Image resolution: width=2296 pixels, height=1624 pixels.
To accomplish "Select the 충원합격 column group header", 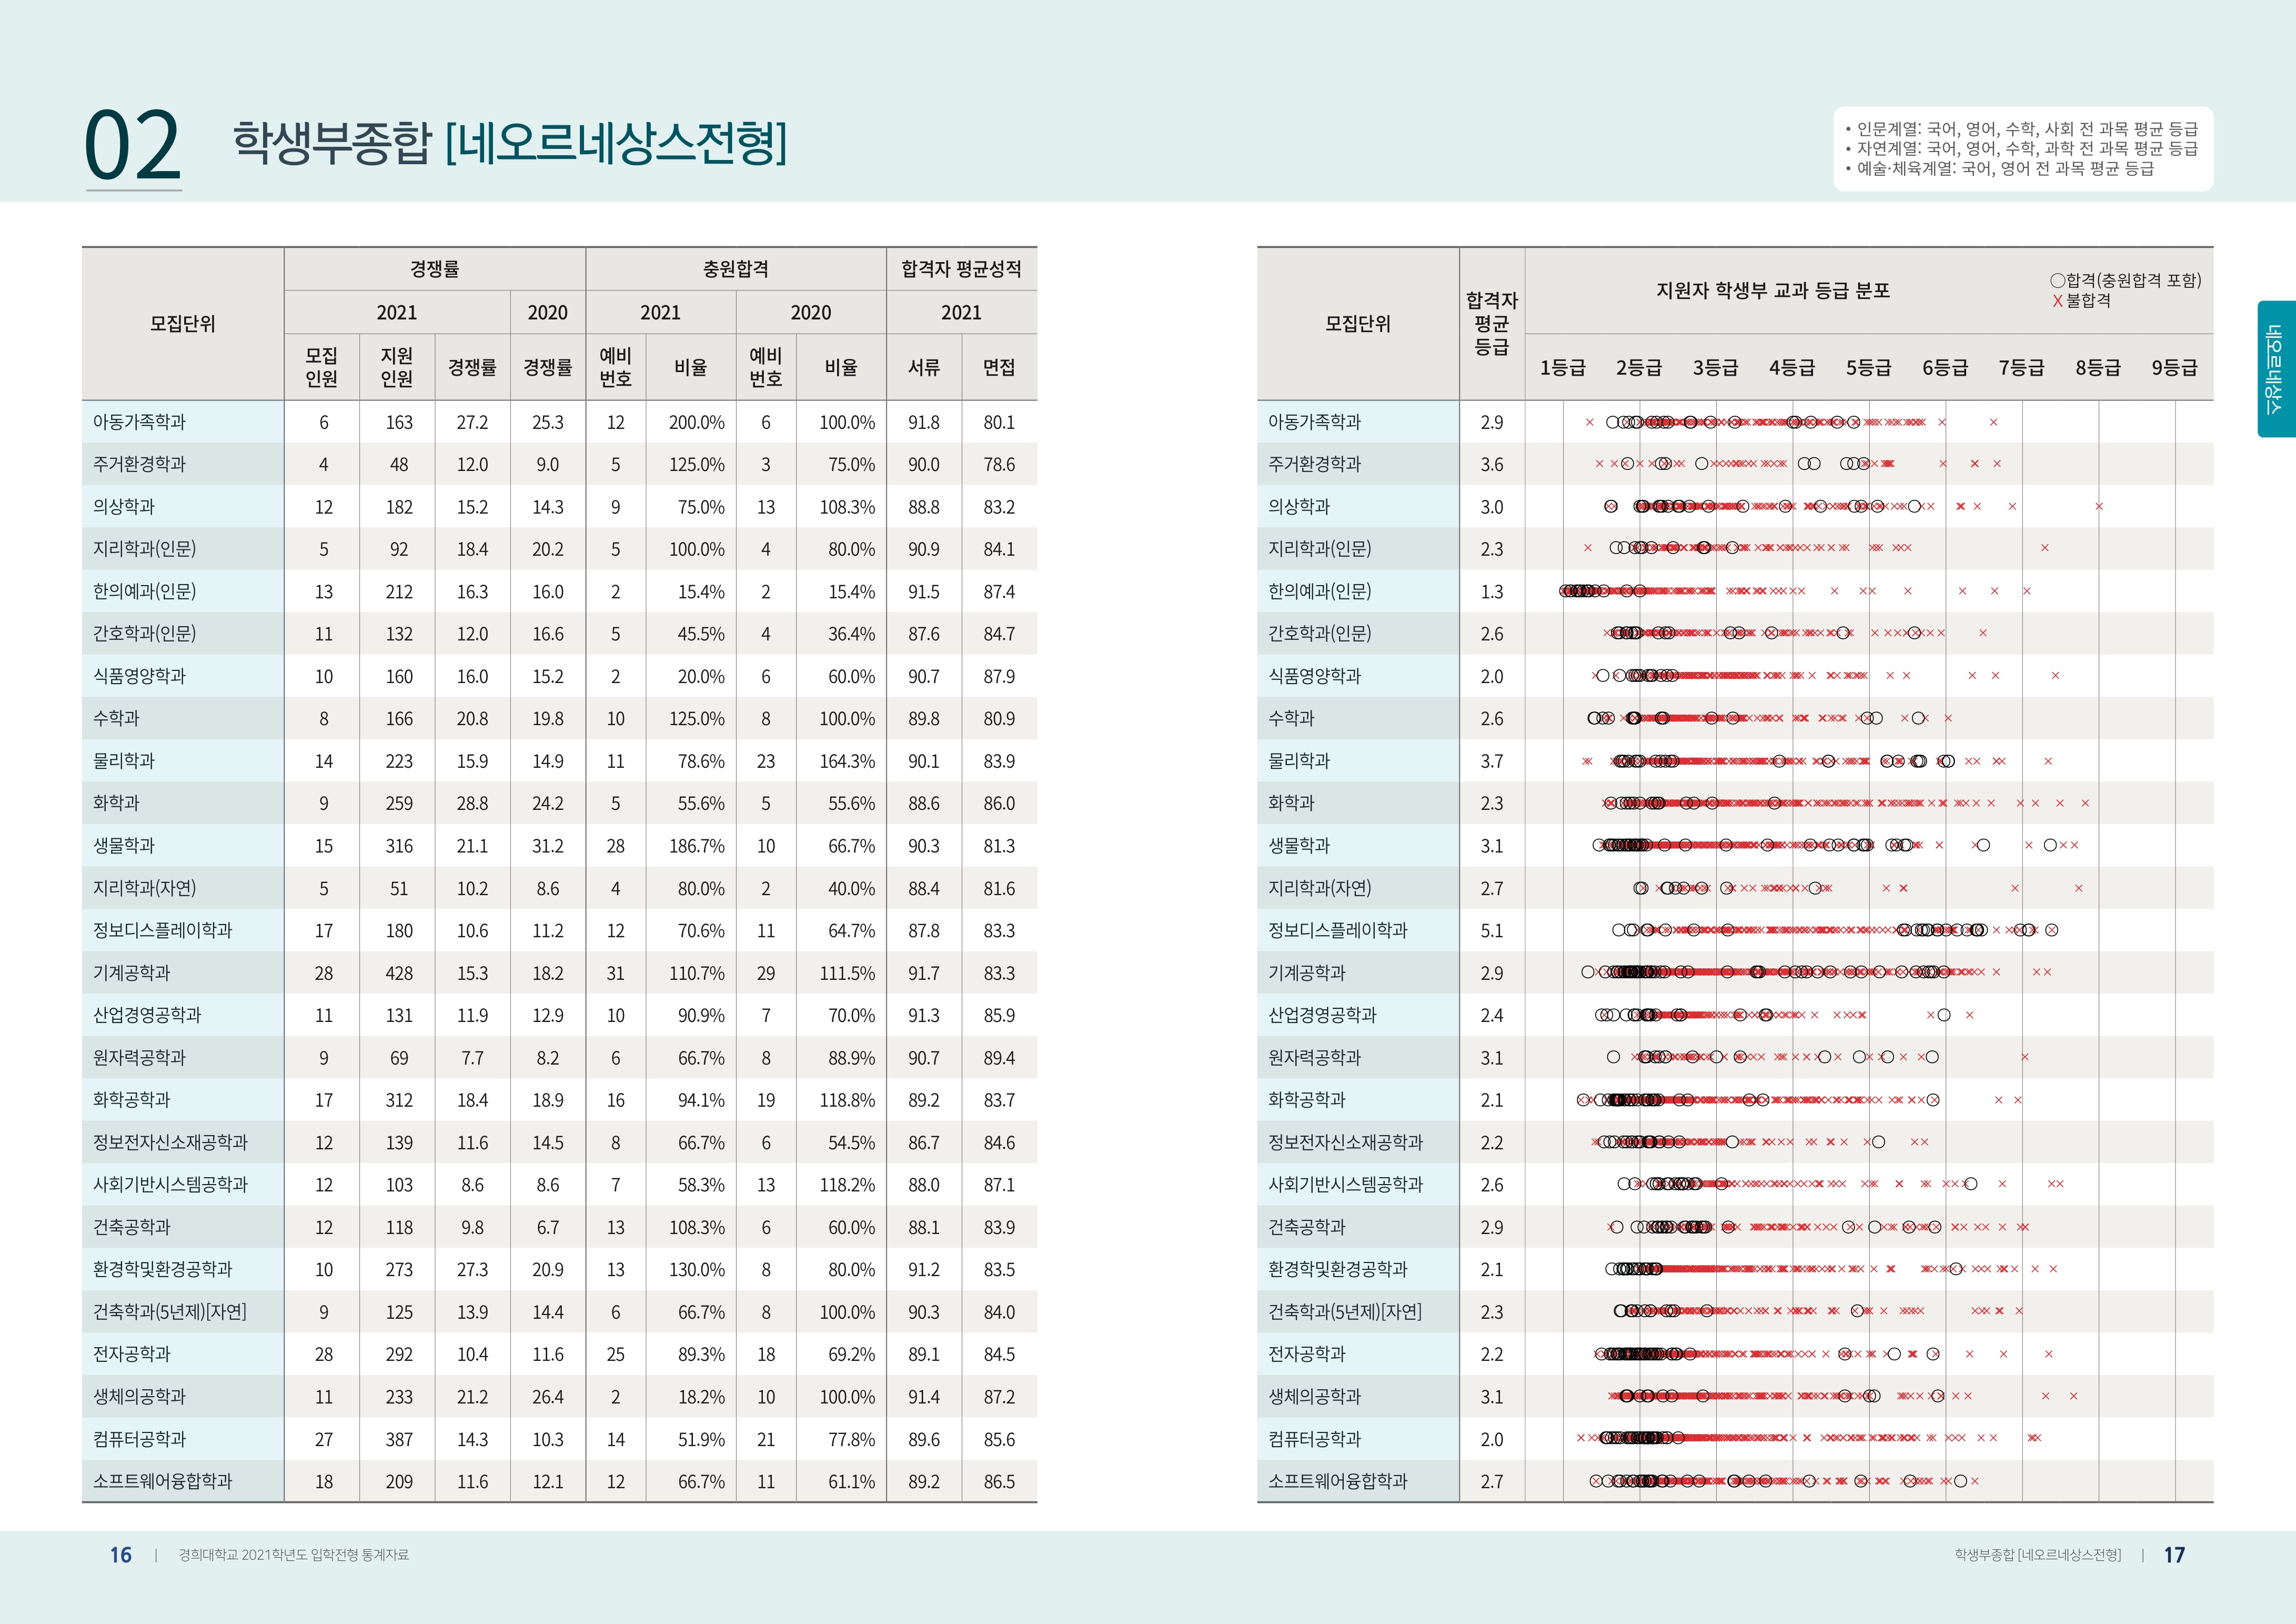I will coord(735,269).
